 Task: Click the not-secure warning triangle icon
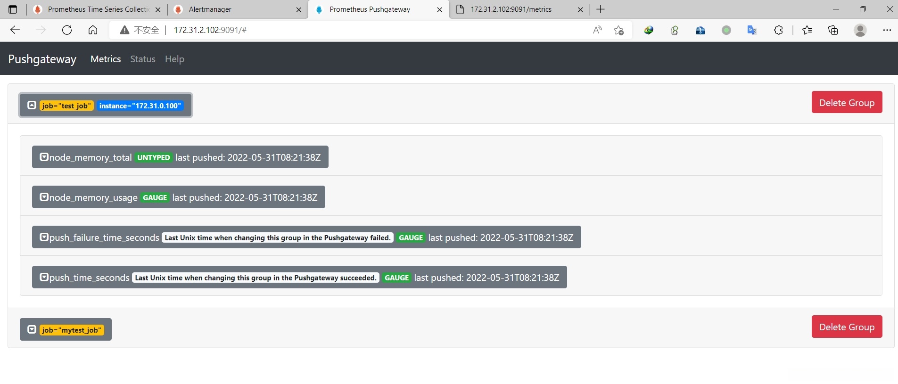click(124, 30)
